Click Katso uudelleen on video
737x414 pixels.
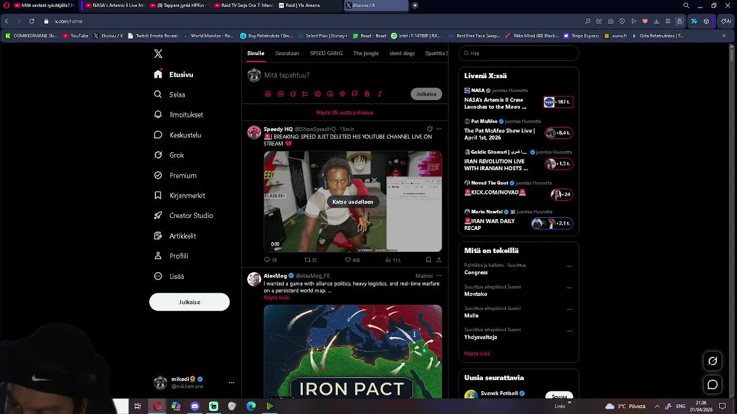click(353, 202)
